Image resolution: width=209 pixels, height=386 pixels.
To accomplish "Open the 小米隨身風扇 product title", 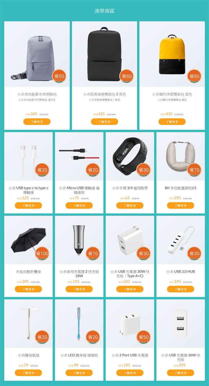I will coord(28,355).
